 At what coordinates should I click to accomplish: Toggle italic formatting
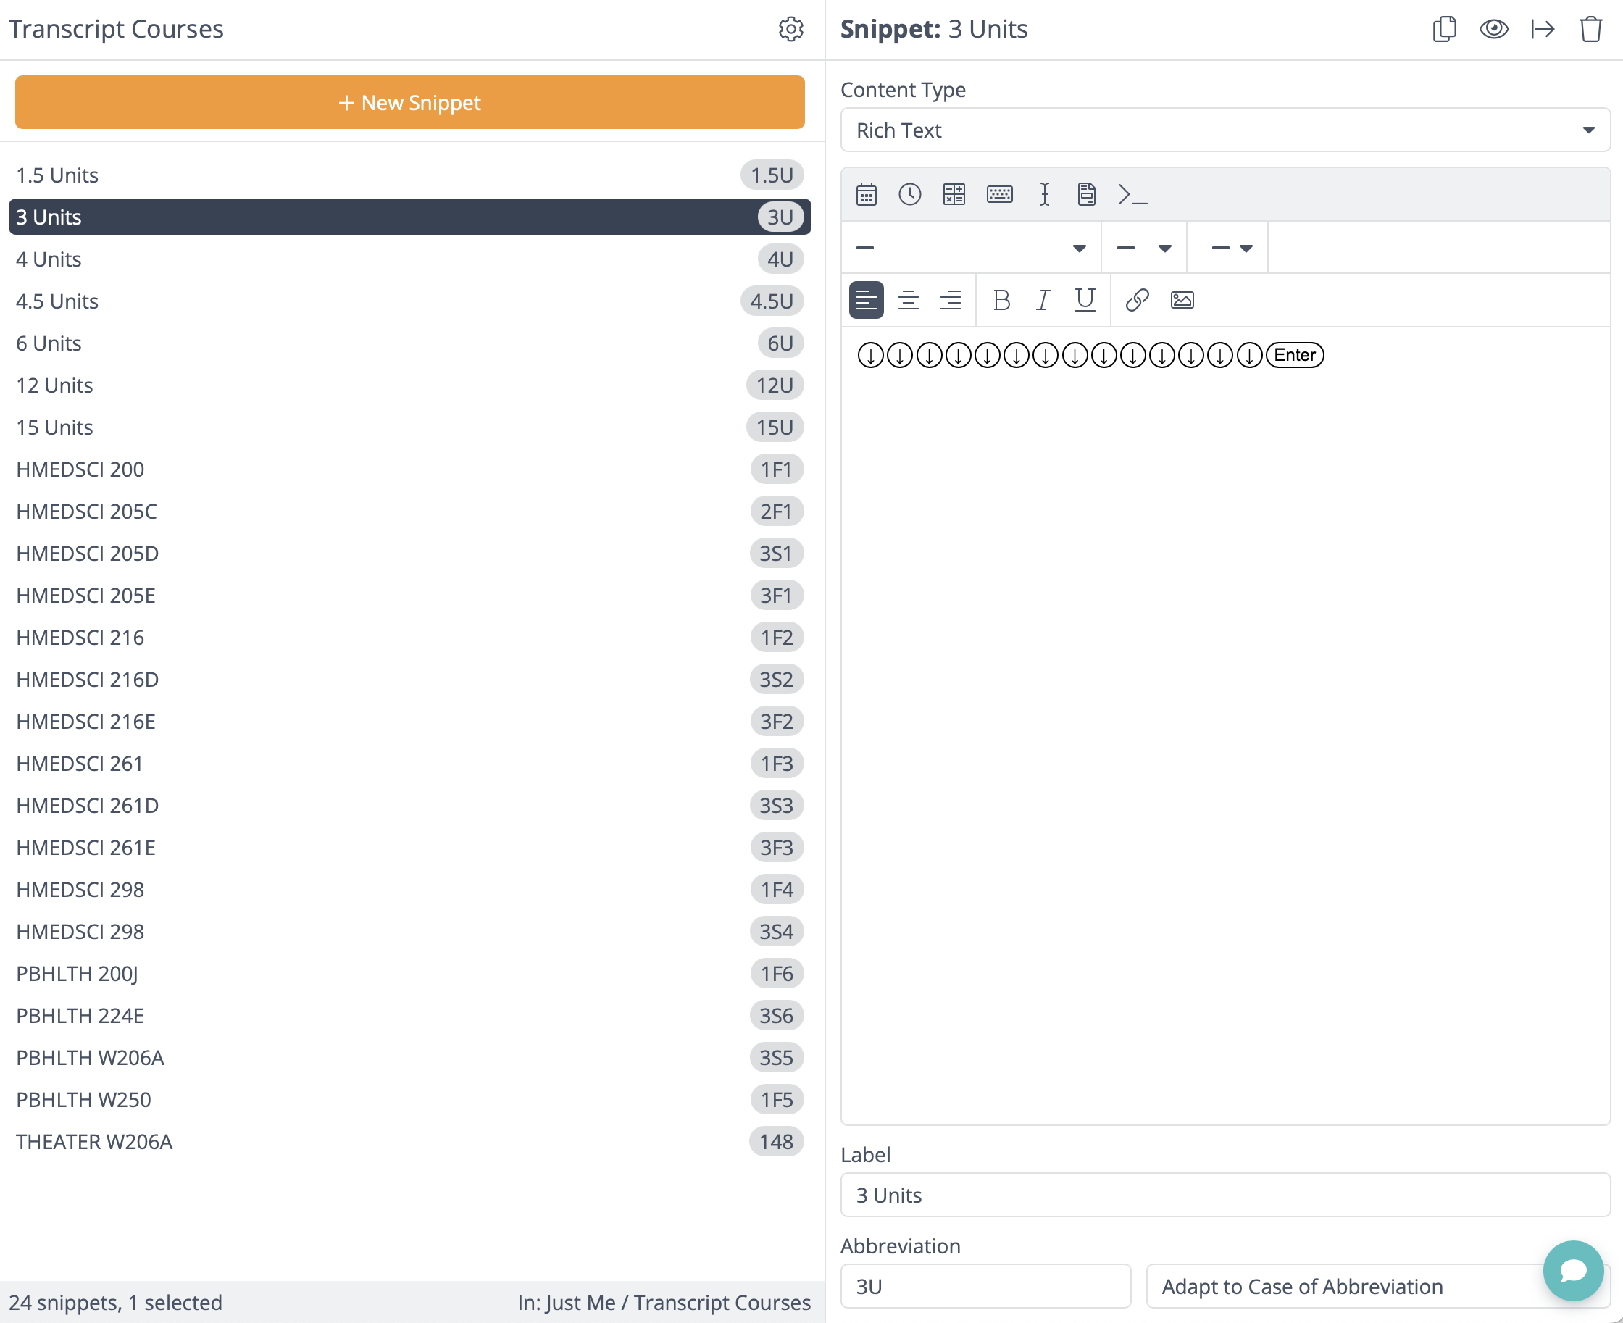point(1043,299)
